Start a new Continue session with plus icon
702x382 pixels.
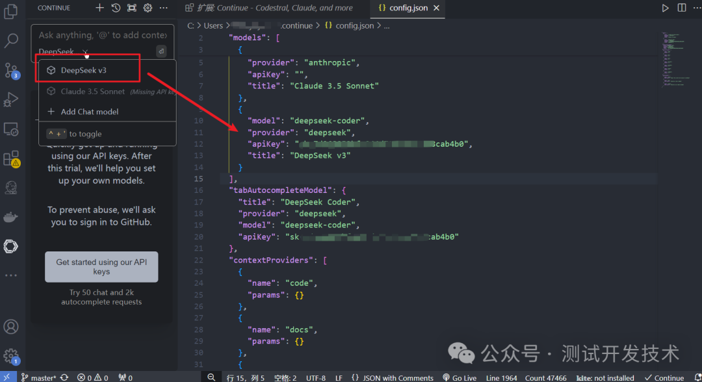(99, 8)
